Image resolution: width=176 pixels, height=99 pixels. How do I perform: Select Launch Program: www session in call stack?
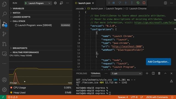41,25
